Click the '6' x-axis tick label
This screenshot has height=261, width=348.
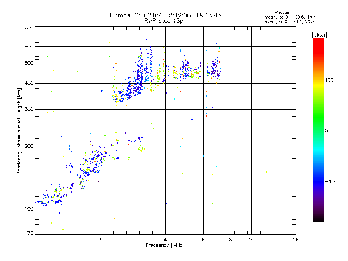(203, 240)
